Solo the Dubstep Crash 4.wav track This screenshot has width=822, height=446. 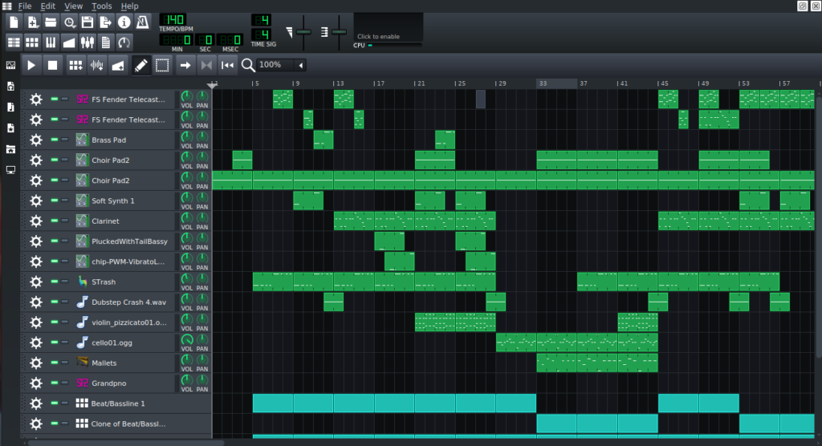[64, 302]
